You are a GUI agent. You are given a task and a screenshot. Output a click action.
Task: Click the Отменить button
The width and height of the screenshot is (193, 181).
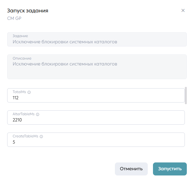(x=131, y=169)
